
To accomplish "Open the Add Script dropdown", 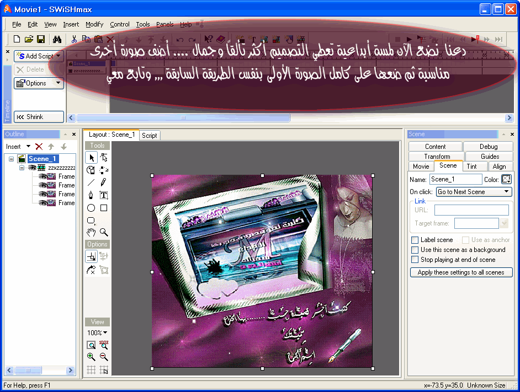I will point(59,56).
